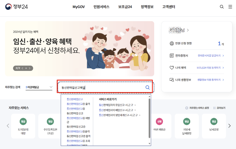Open 납세증명 발급 service
236x149 pixels.
click(x=214, y=126)
